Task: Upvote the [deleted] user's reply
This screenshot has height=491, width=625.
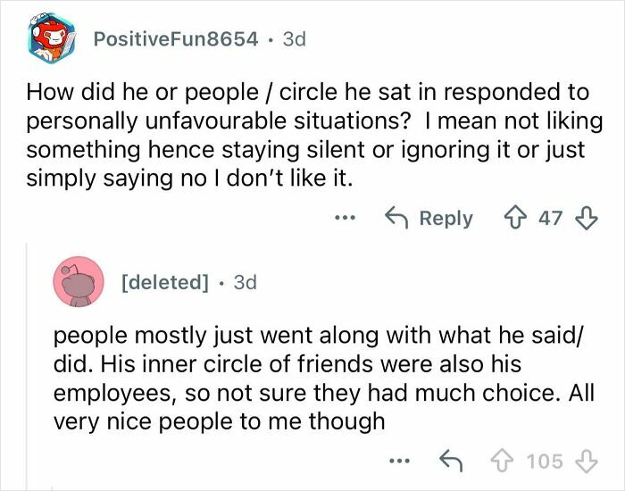Action: pos(504,461)
